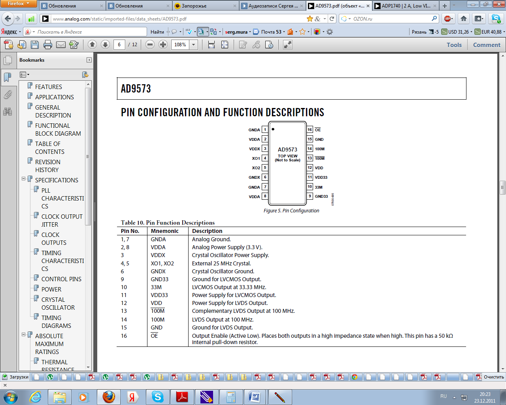Send PDF by email envelope icon

tap(61, 45)
